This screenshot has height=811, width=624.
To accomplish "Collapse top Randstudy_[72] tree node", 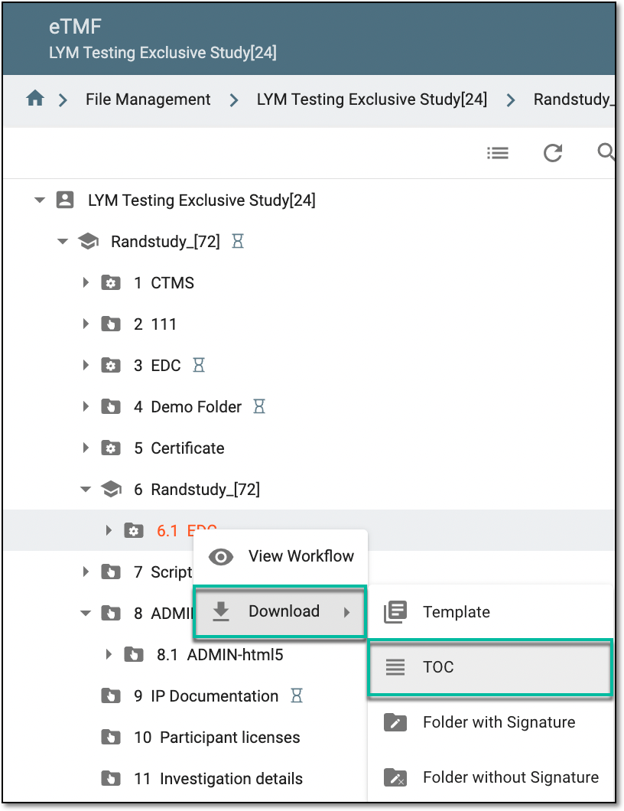I will (x=63, y=242).
